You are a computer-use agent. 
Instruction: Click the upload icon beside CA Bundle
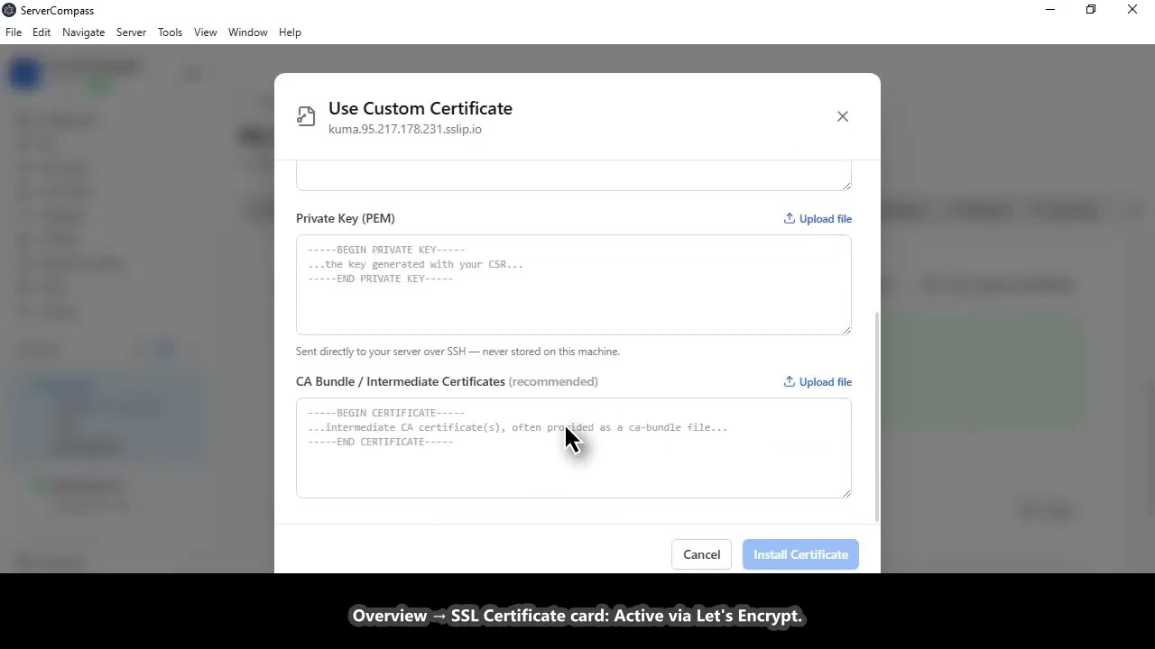click(x=789, y=382)
